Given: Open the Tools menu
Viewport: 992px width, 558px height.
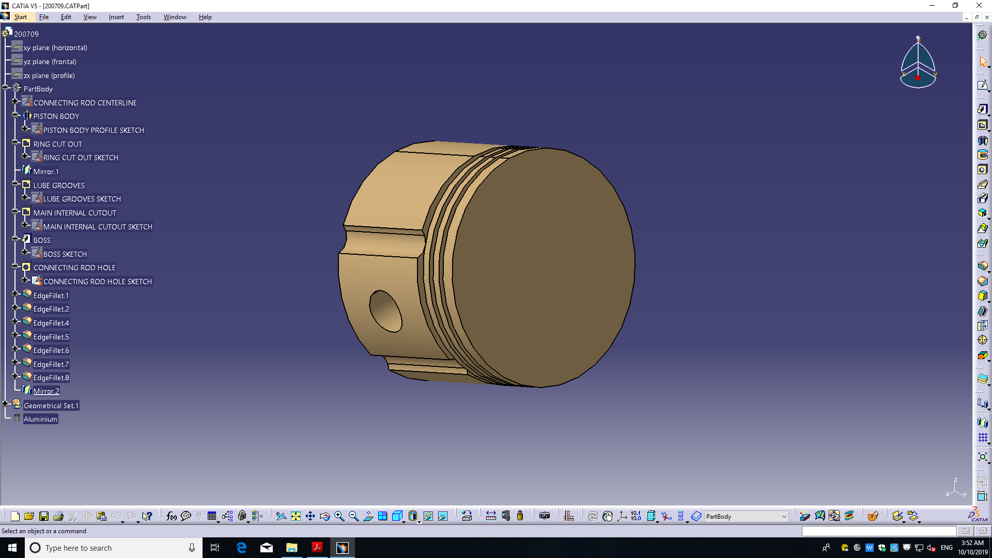Looking at the screenshot, I should pos(143,17).
